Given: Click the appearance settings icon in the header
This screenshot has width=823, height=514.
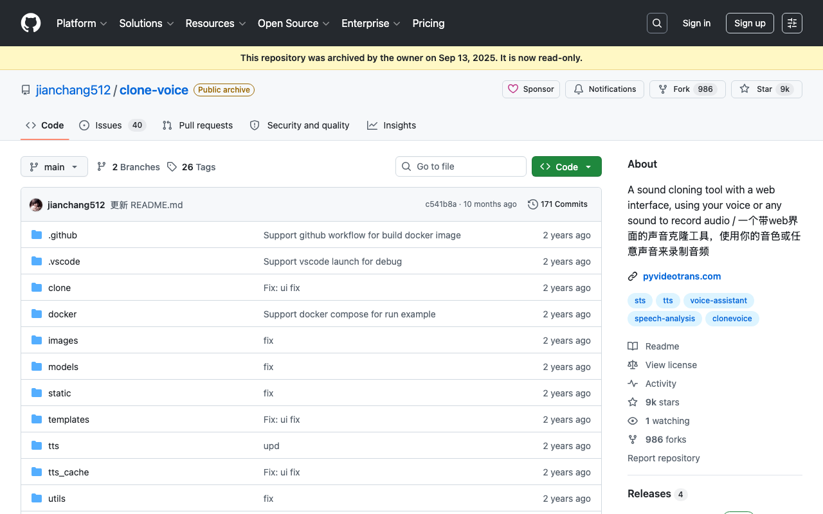Looking at the screenshot, I should (792, 23).
